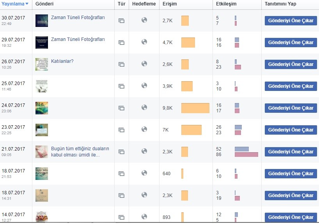Open the Zaman Tüneli Fotoğrafları post from 30.07.2017
Viewport: 319px width, 224px height.
pyautogui.click(x=78, y=18)
